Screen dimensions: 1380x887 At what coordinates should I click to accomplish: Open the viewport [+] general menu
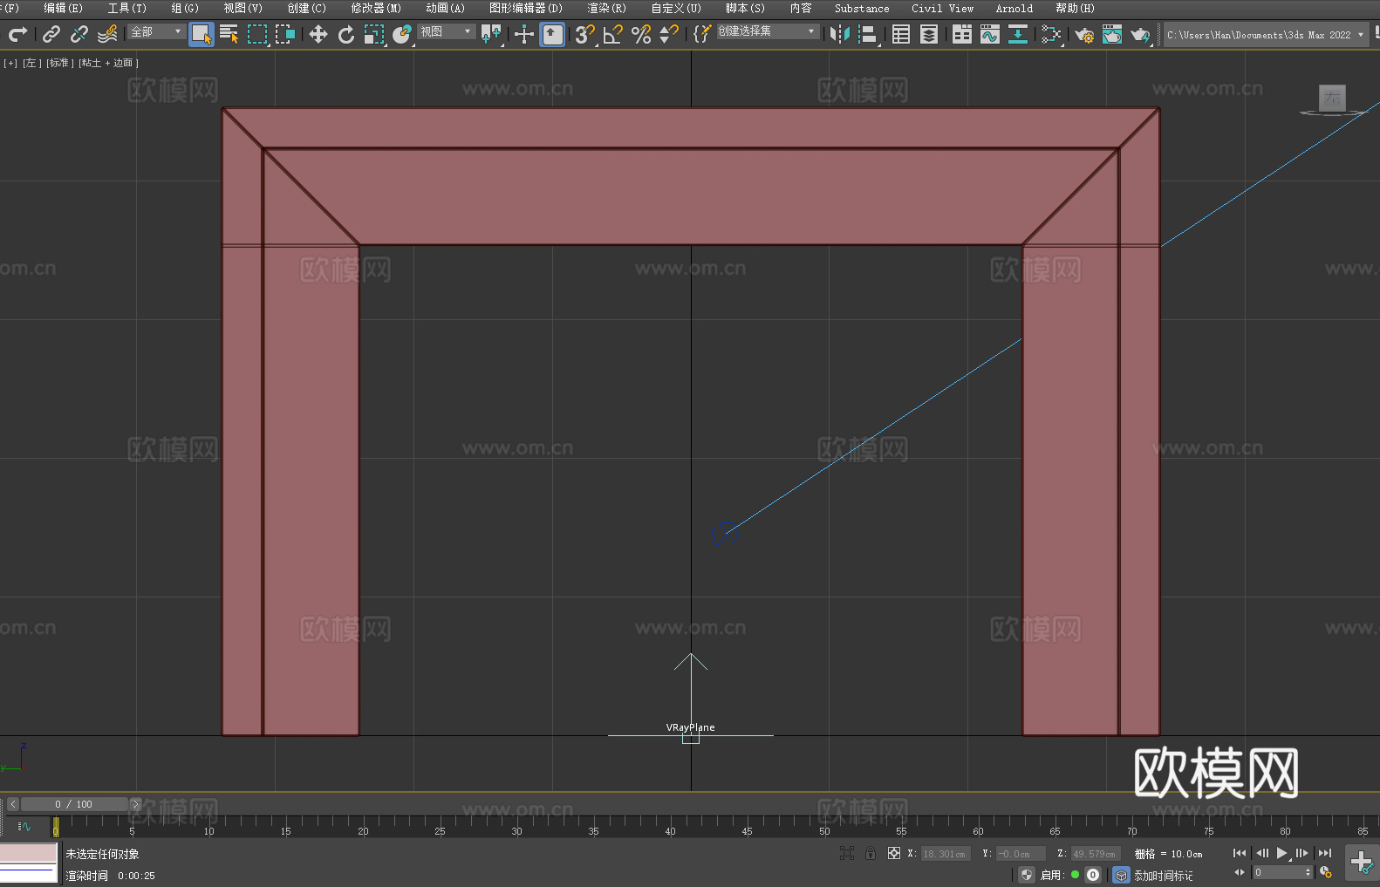tap(10, 63)
